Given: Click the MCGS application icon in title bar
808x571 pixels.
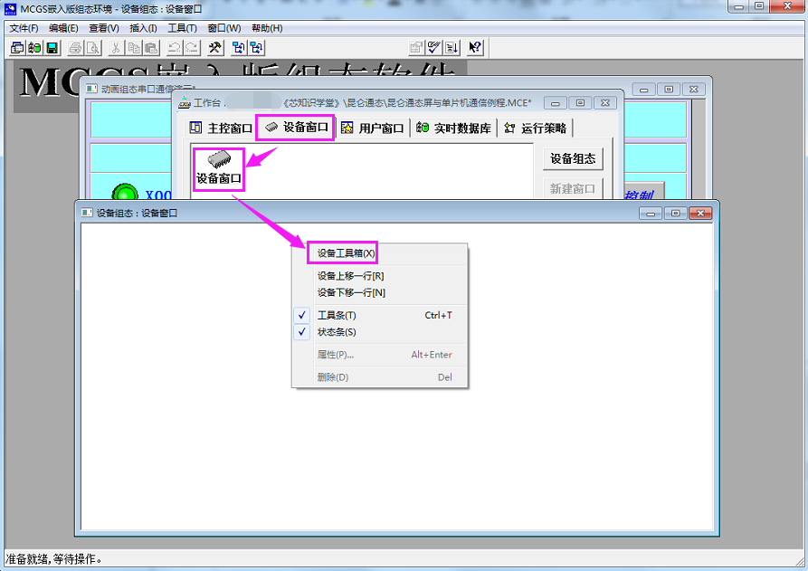Looking at the screenshot, I should click(x=10, y=9).
